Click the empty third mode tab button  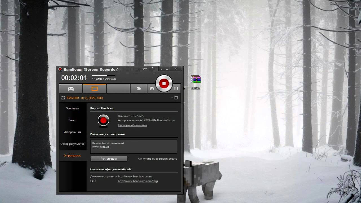118,89
